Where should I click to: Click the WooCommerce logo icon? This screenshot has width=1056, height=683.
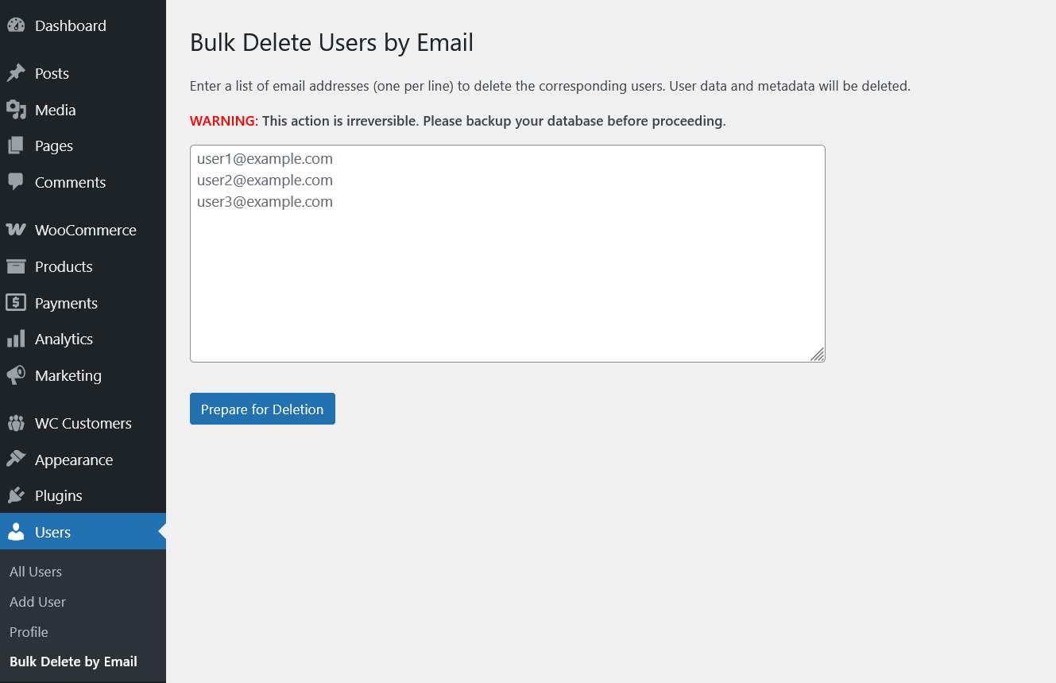(x=16, y=230)
